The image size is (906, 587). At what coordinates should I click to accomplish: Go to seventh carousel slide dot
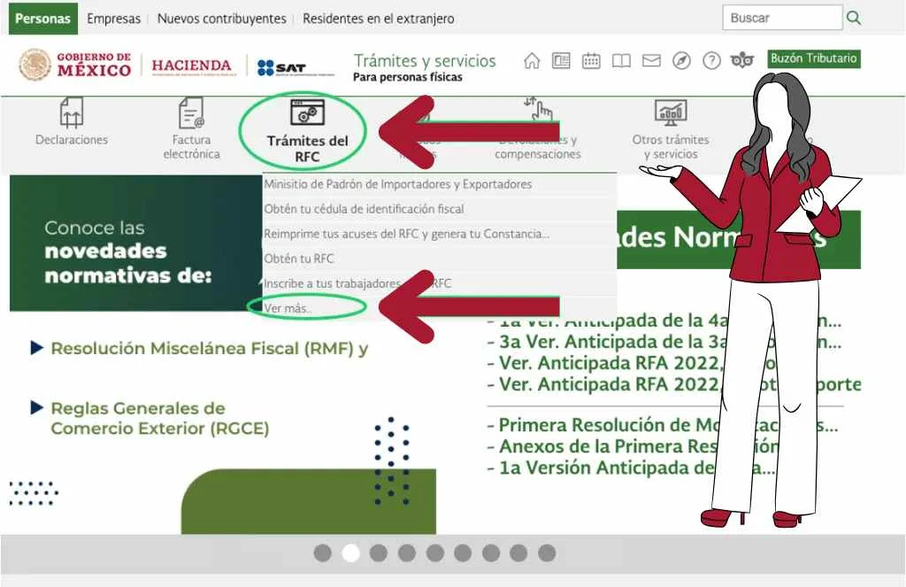pos(491,552)
